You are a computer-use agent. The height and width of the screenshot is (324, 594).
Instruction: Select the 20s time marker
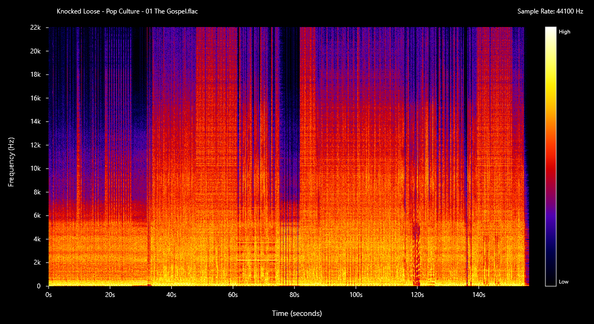[x=110, y=295]
